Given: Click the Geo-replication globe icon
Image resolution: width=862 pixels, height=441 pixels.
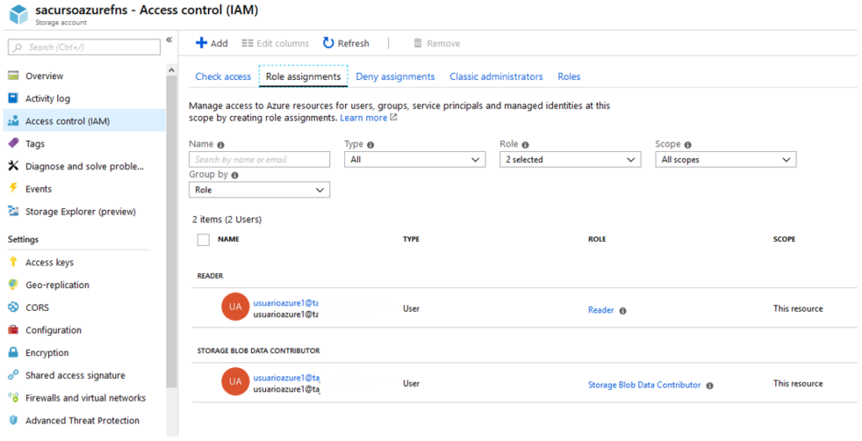Looking at the screenshot, I should [13, 285].
